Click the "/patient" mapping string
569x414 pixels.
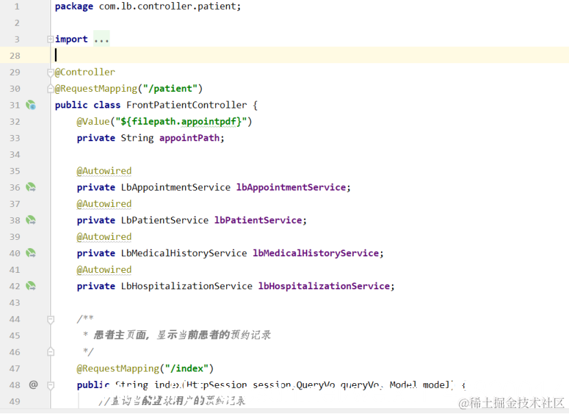[170, 88]
